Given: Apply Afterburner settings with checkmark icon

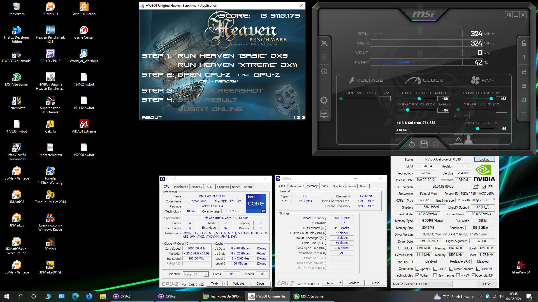Looking at the screenshot, I should [436, 144].
